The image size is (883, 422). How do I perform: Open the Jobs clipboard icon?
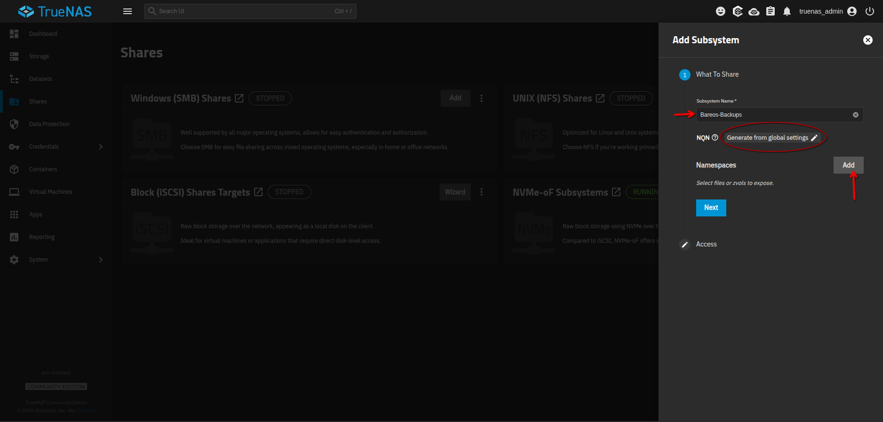(771, 11)
